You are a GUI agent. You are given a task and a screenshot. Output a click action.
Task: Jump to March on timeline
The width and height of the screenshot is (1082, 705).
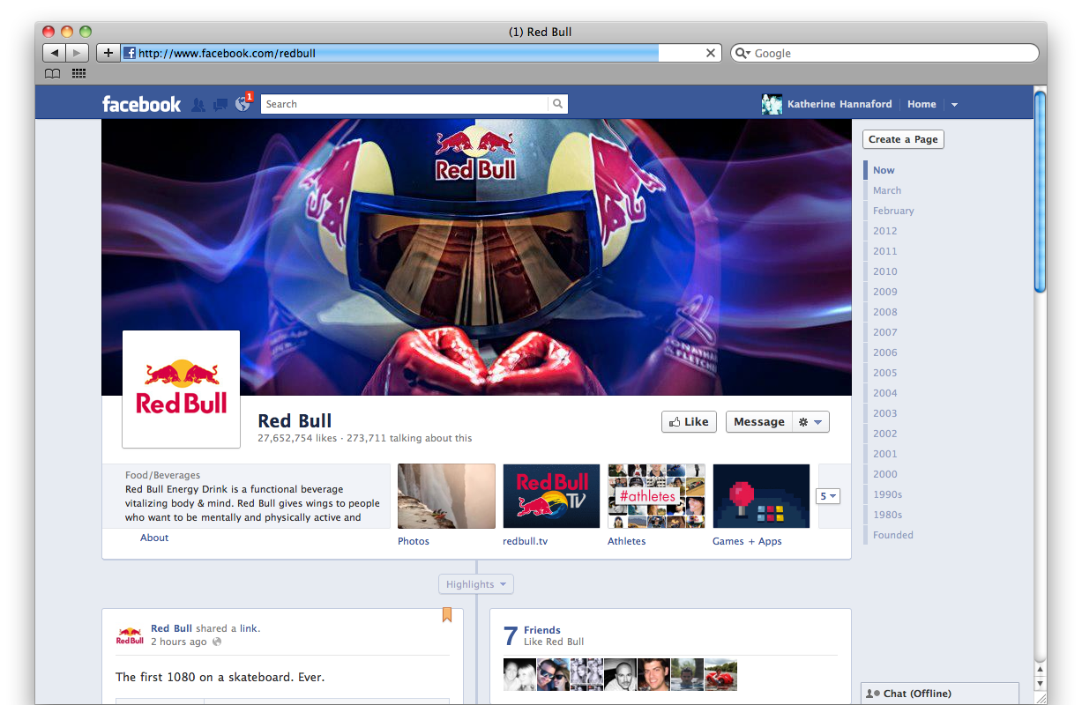887,190
